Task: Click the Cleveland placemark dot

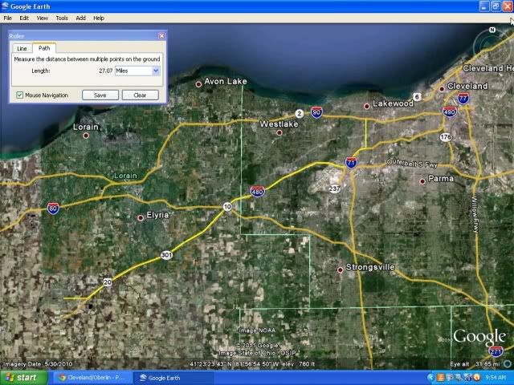Action: click(442, 89)
